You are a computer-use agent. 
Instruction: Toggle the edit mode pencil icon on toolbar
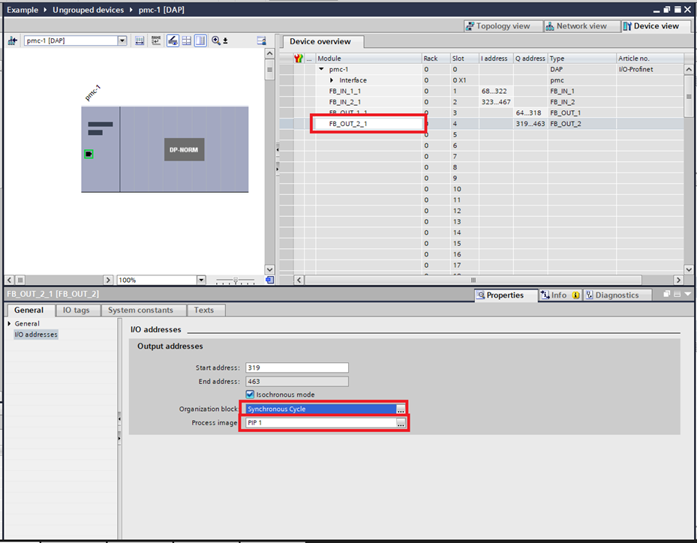(173, 40)
